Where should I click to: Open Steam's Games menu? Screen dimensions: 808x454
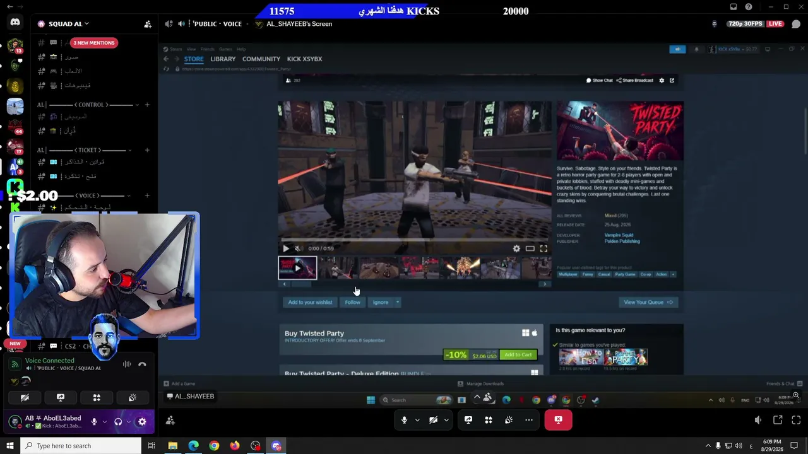[x=225, y=49]
